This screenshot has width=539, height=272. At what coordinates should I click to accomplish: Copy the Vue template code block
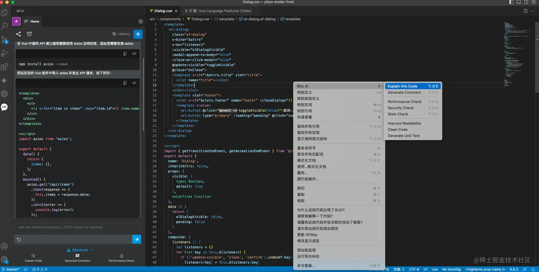click(125, 83)
